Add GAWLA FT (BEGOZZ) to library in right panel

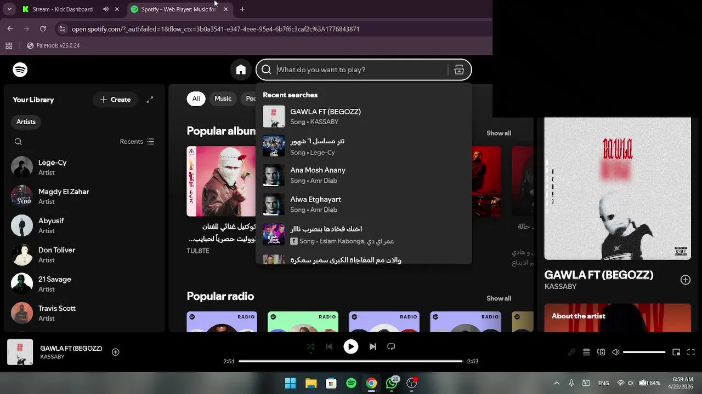(x=686, y=280)
